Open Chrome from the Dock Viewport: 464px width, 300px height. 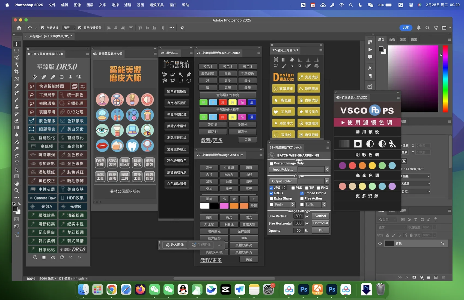[112, 290]
